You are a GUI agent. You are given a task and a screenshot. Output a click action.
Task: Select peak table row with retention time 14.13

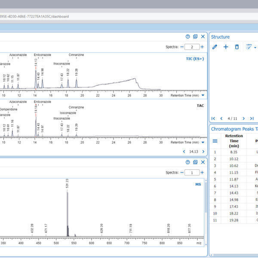[x=234, y=186]
